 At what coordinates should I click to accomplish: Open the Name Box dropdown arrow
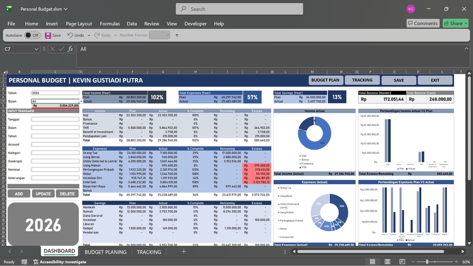coord(36,49)
